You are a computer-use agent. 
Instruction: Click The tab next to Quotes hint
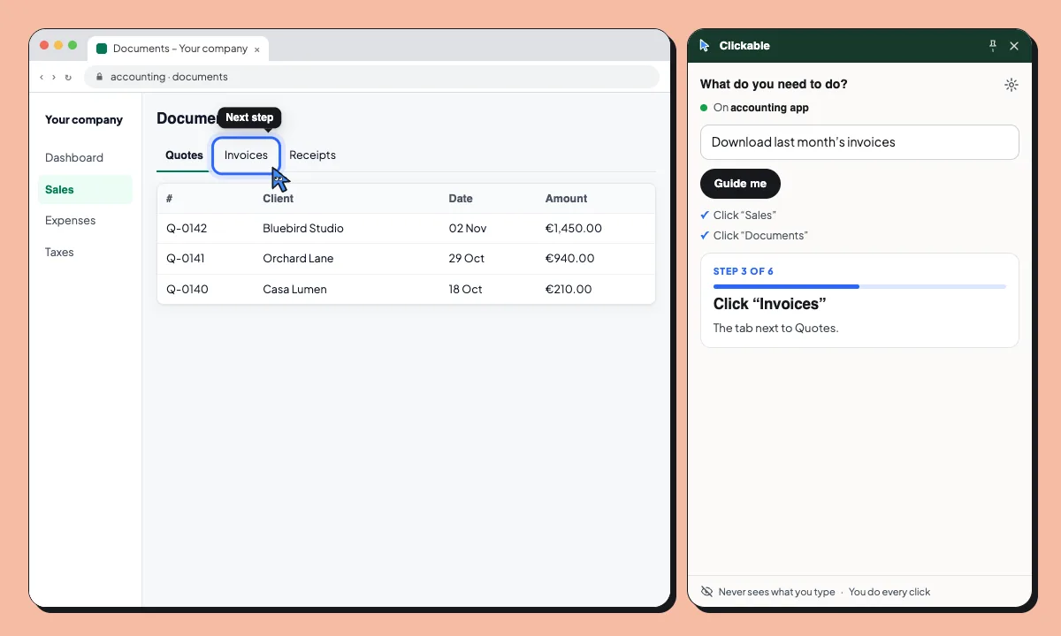(x=775, y=328)
